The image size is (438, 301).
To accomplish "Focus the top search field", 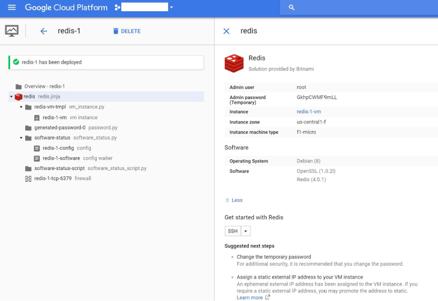I will [x=359, y=7].
